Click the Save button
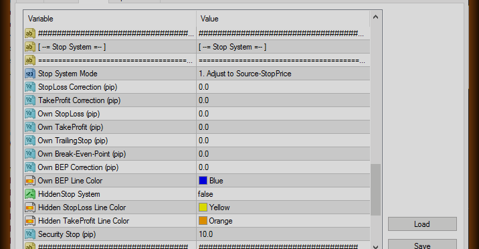 (422, 245)
